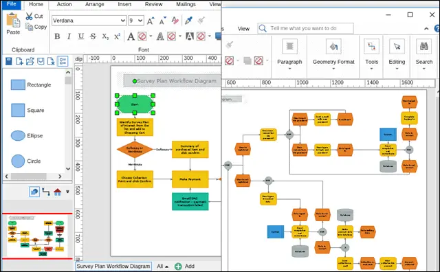Select the blue Ellipse shape swatch
The height and width of the screenshot is (272, 440).
pos(18,135)
